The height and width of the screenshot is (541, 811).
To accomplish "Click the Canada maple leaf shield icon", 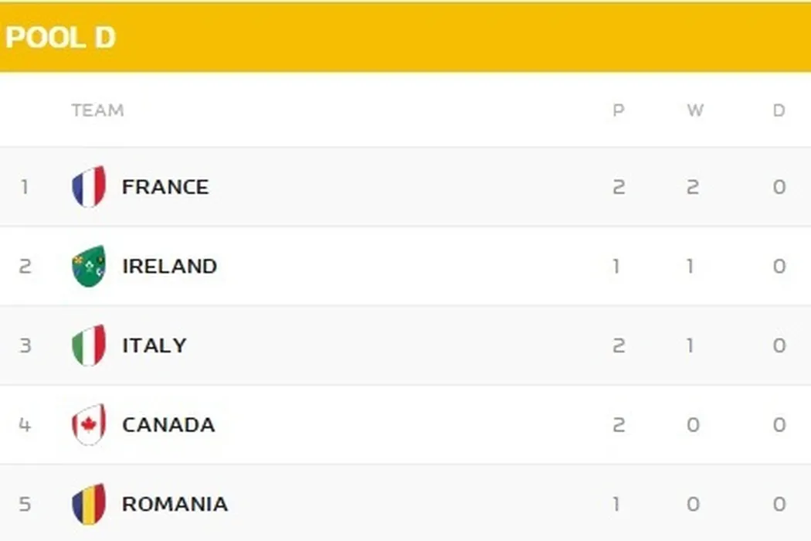I will coord(89,425).
